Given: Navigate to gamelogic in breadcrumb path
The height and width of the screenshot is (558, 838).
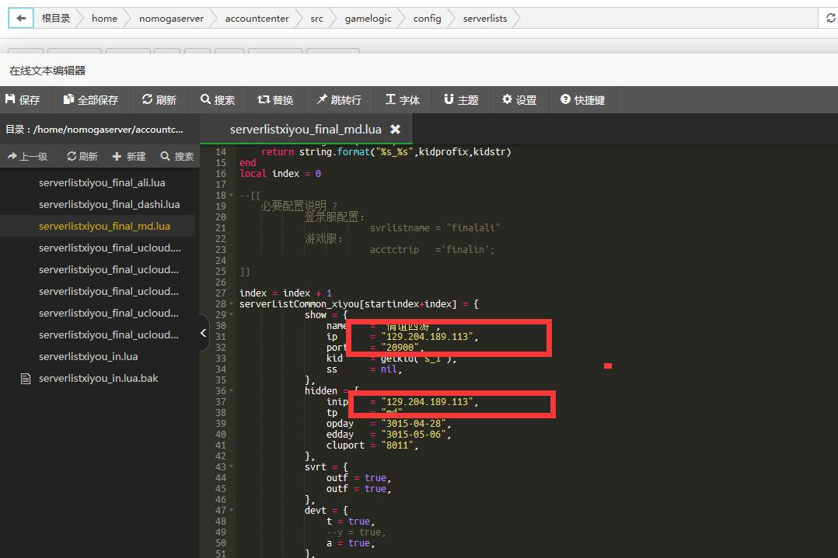Looking at the screenshot, I should (368, 19).
